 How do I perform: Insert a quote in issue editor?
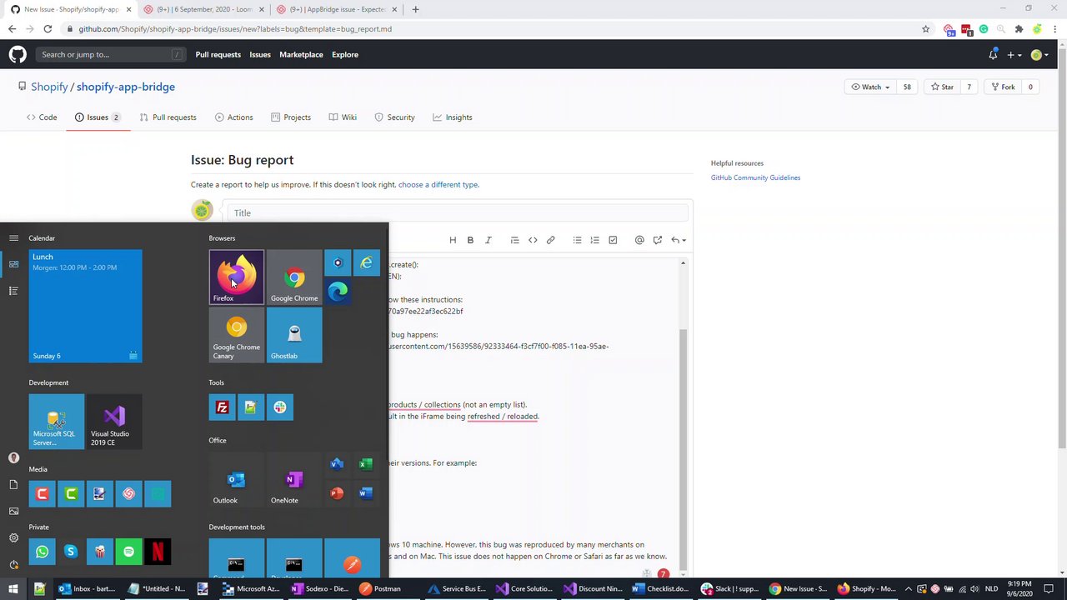coord(514,240)
